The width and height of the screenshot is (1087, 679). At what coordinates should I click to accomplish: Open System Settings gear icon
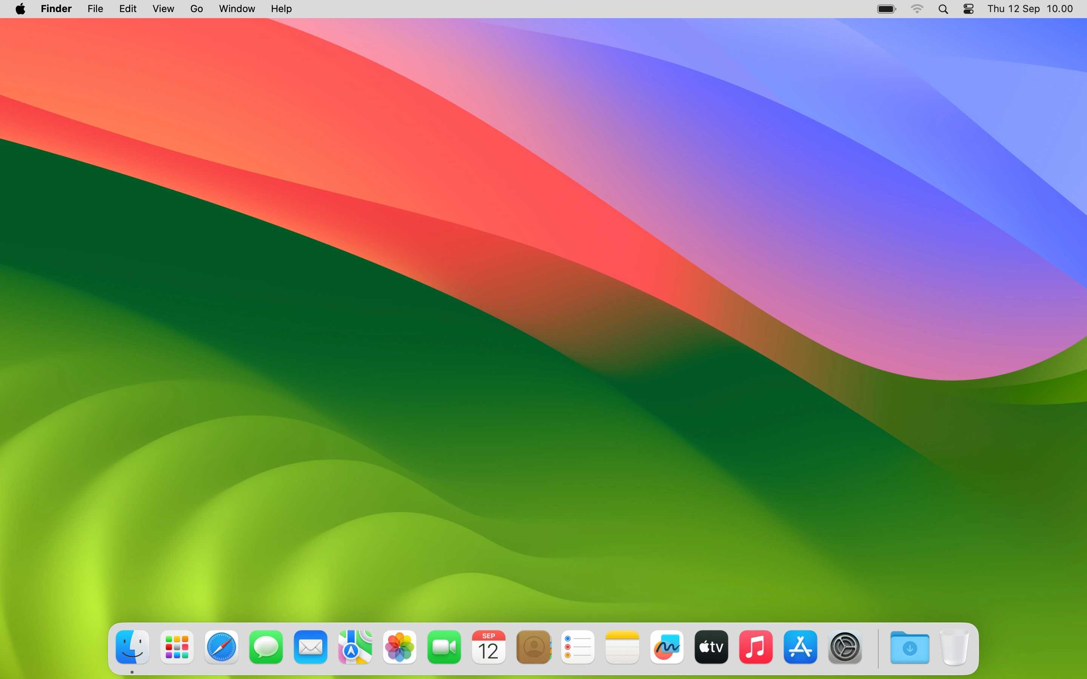[x=844, y=647]
